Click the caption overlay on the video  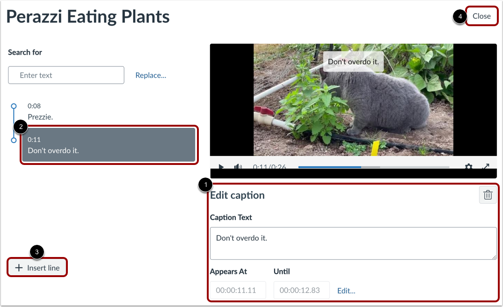pos(353,61)
